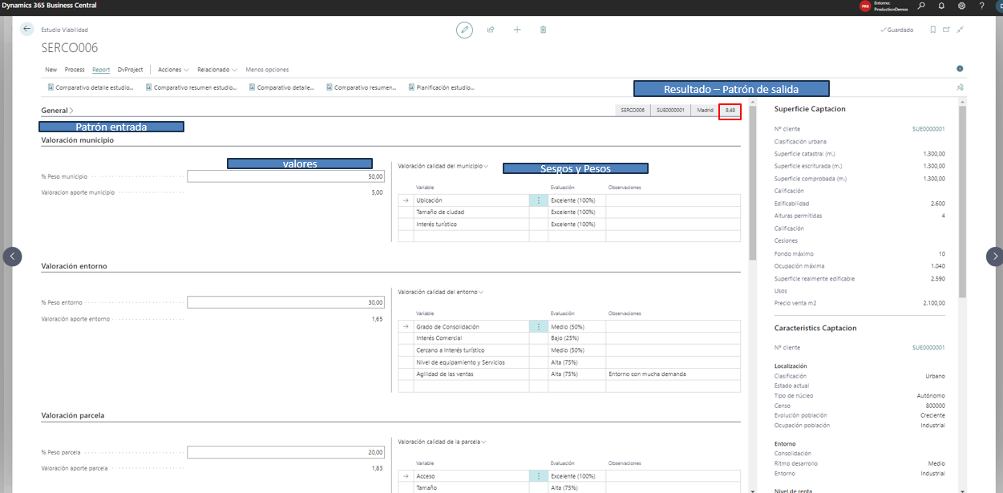Select the Interés turístico row
This screenshot has height=493, width=1003.
(x=569, y=224)
